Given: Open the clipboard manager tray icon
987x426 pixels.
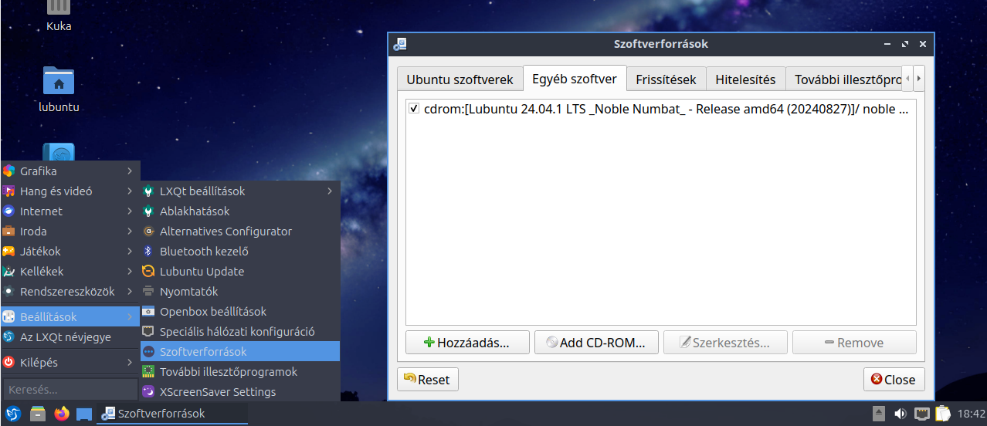Looking at the screenshot, I should [x=942, y=414].
